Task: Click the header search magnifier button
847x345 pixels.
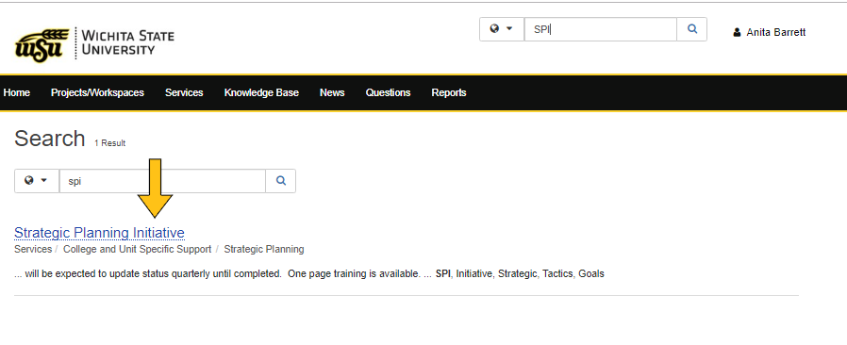Action: (x=692, y=29)
